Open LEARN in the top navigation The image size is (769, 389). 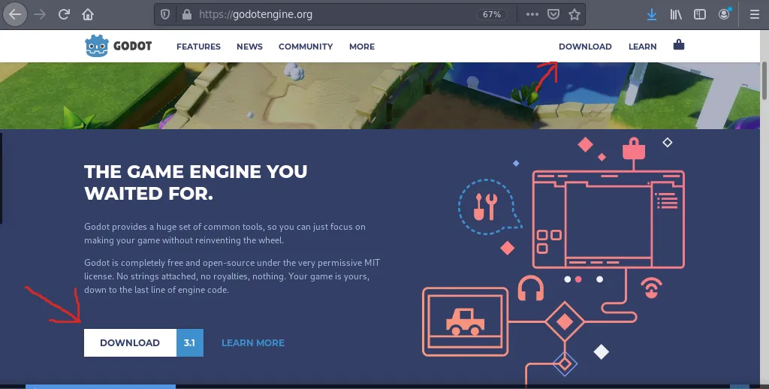point(643,47)
